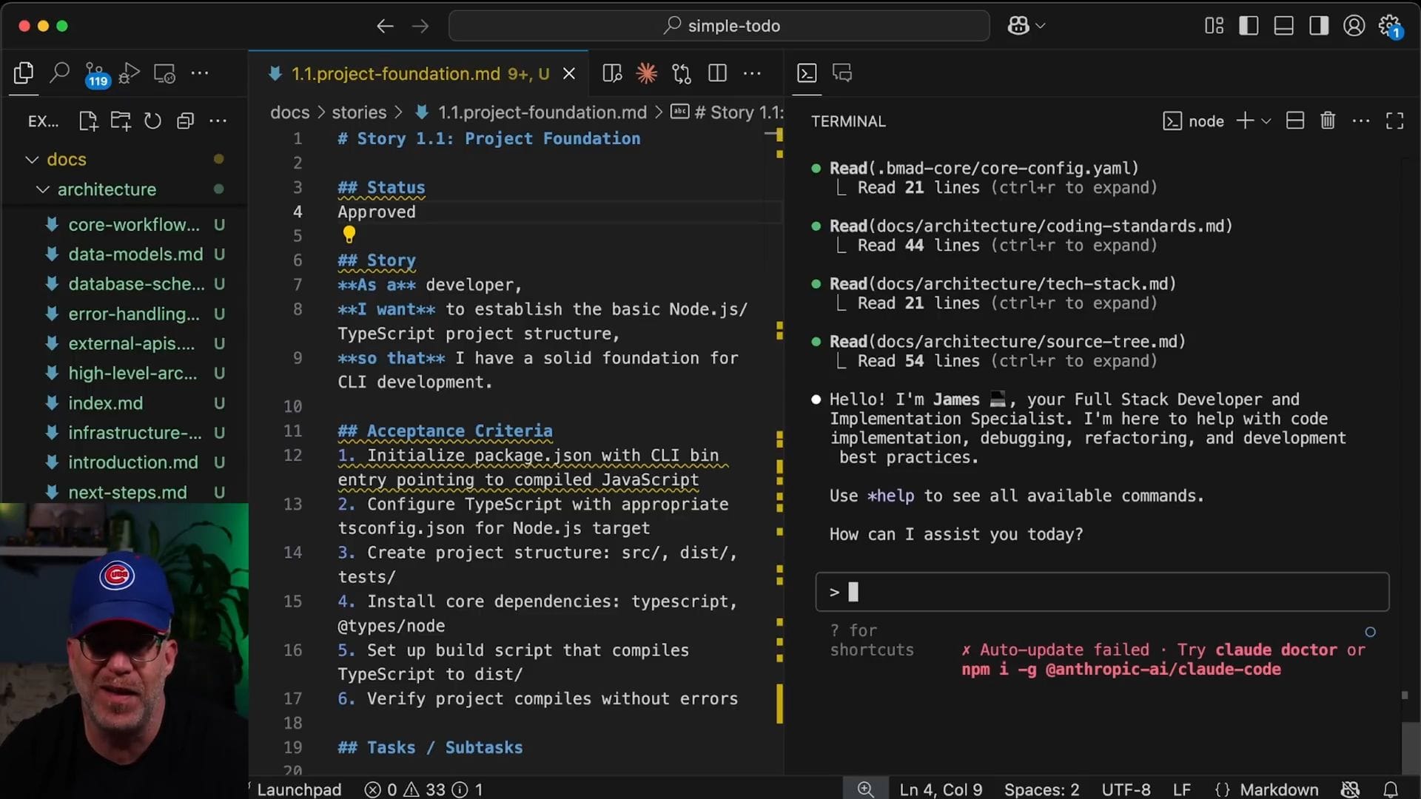Split the editor right
1421x799 pixels.
point(716,73)
